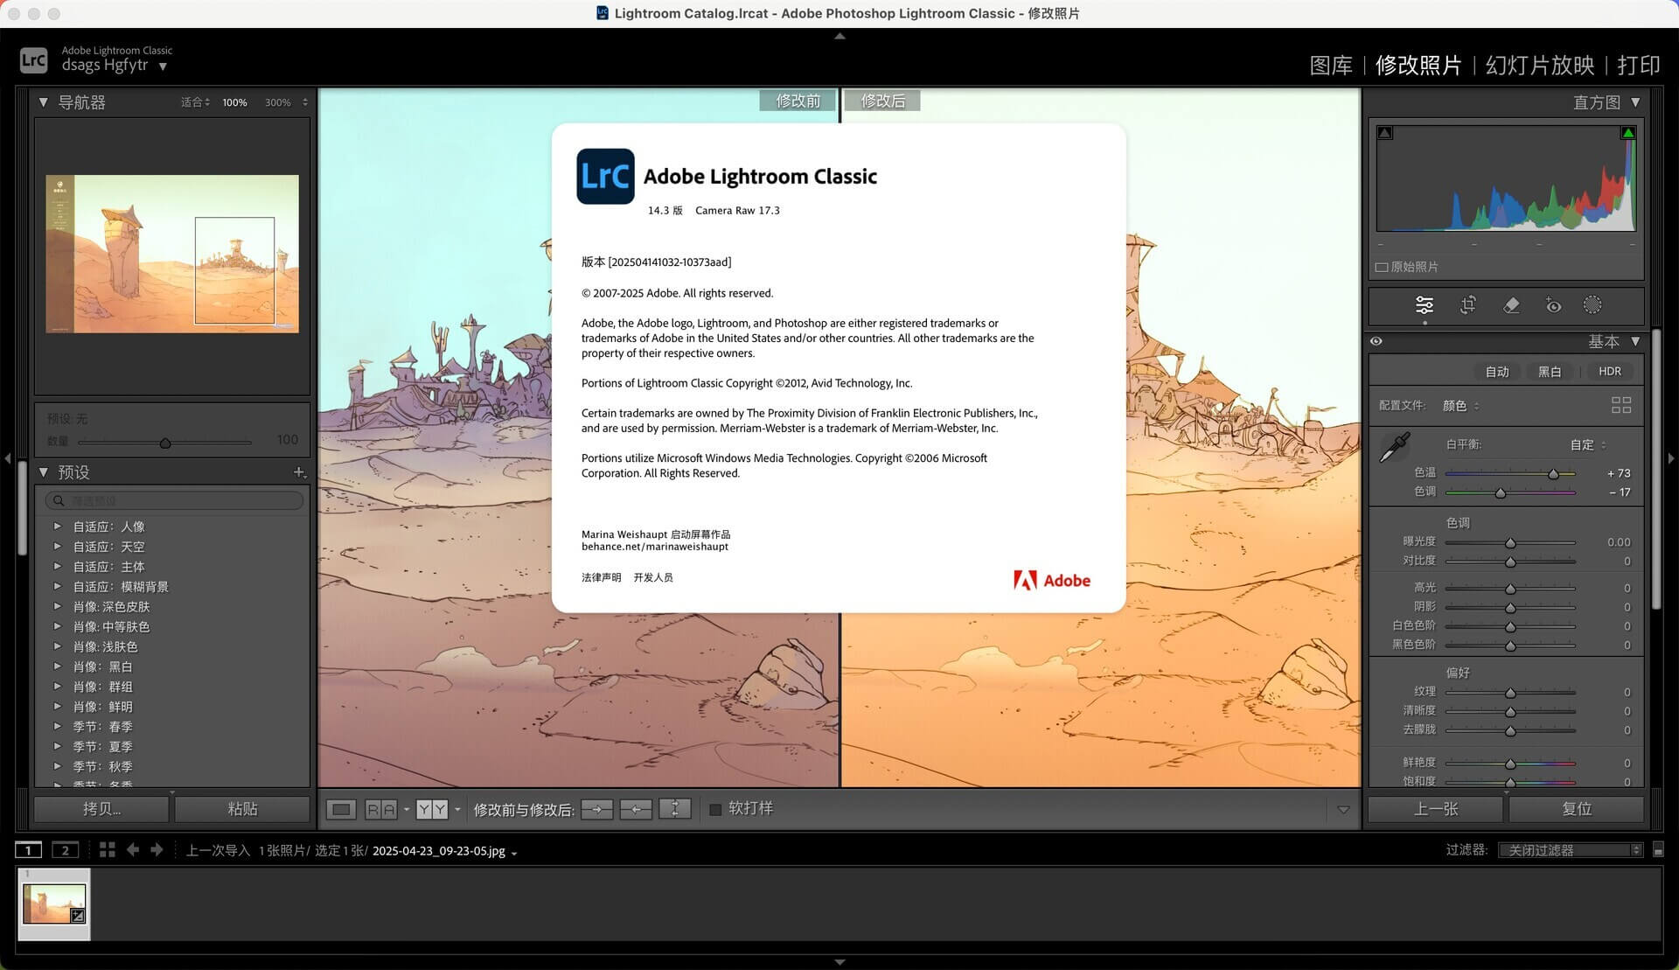Select the Crop overlay tool
The height and width of the screenshot is (970, 1679).
[1467, 305]
